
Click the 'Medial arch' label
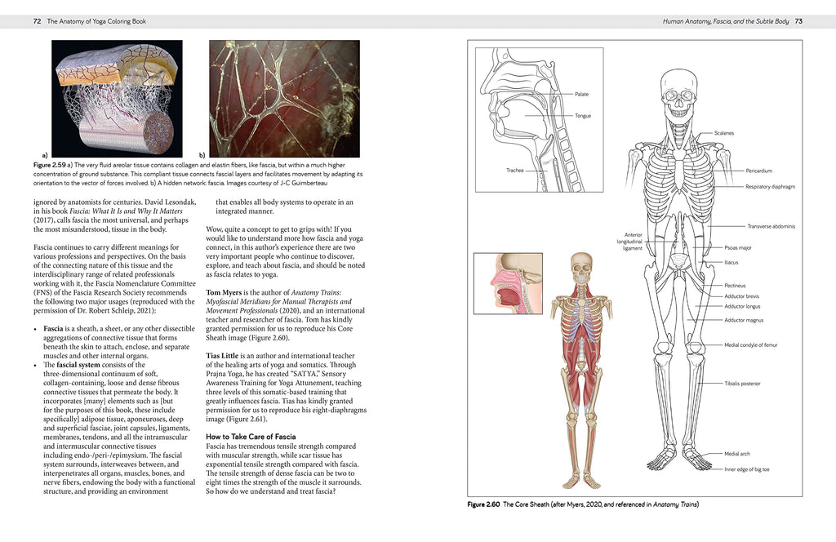(737, 454)
